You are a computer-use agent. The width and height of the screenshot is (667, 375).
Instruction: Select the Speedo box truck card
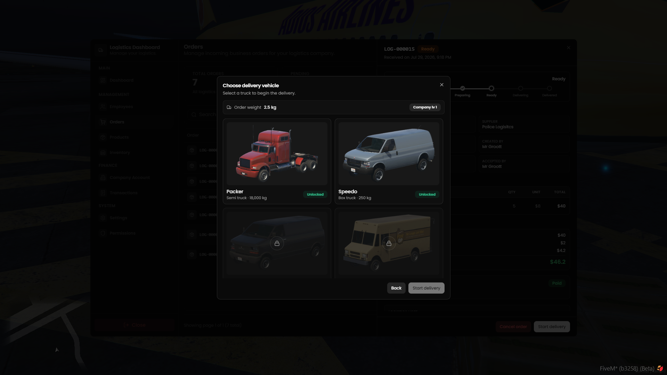[x=389, y=161]
